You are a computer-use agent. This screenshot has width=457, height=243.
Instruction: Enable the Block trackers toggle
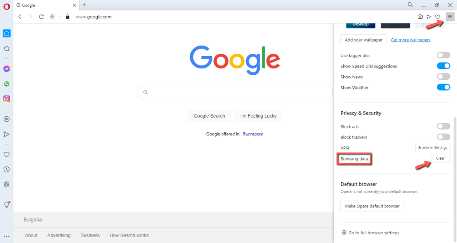pyautogui.click(x=443, y=137)
